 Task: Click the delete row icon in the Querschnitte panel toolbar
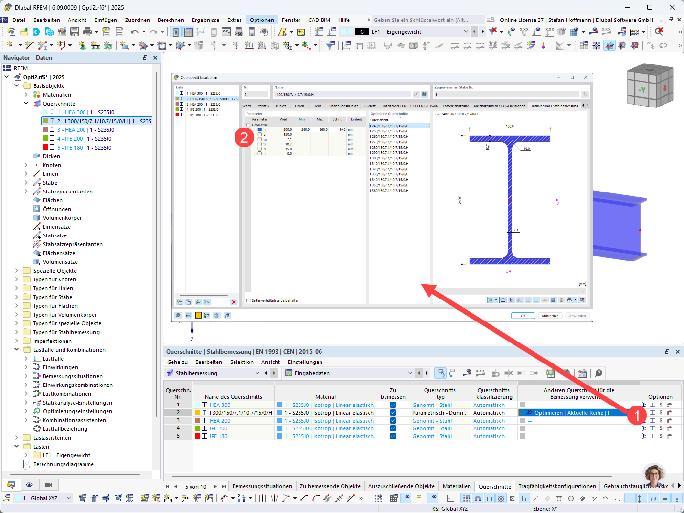point(233,302)
